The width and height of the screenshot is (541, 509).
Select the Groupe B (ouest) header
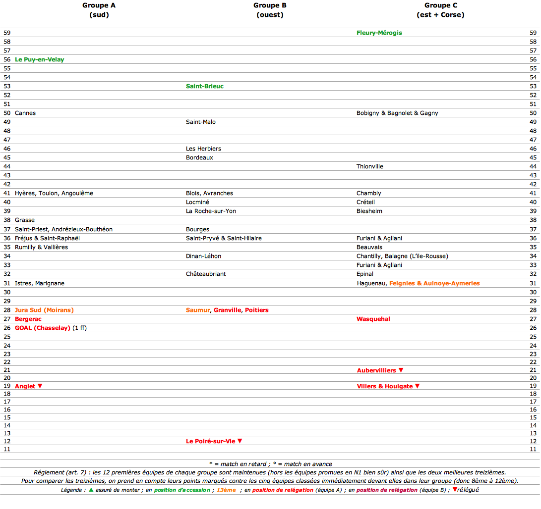(x=270, y=10)
